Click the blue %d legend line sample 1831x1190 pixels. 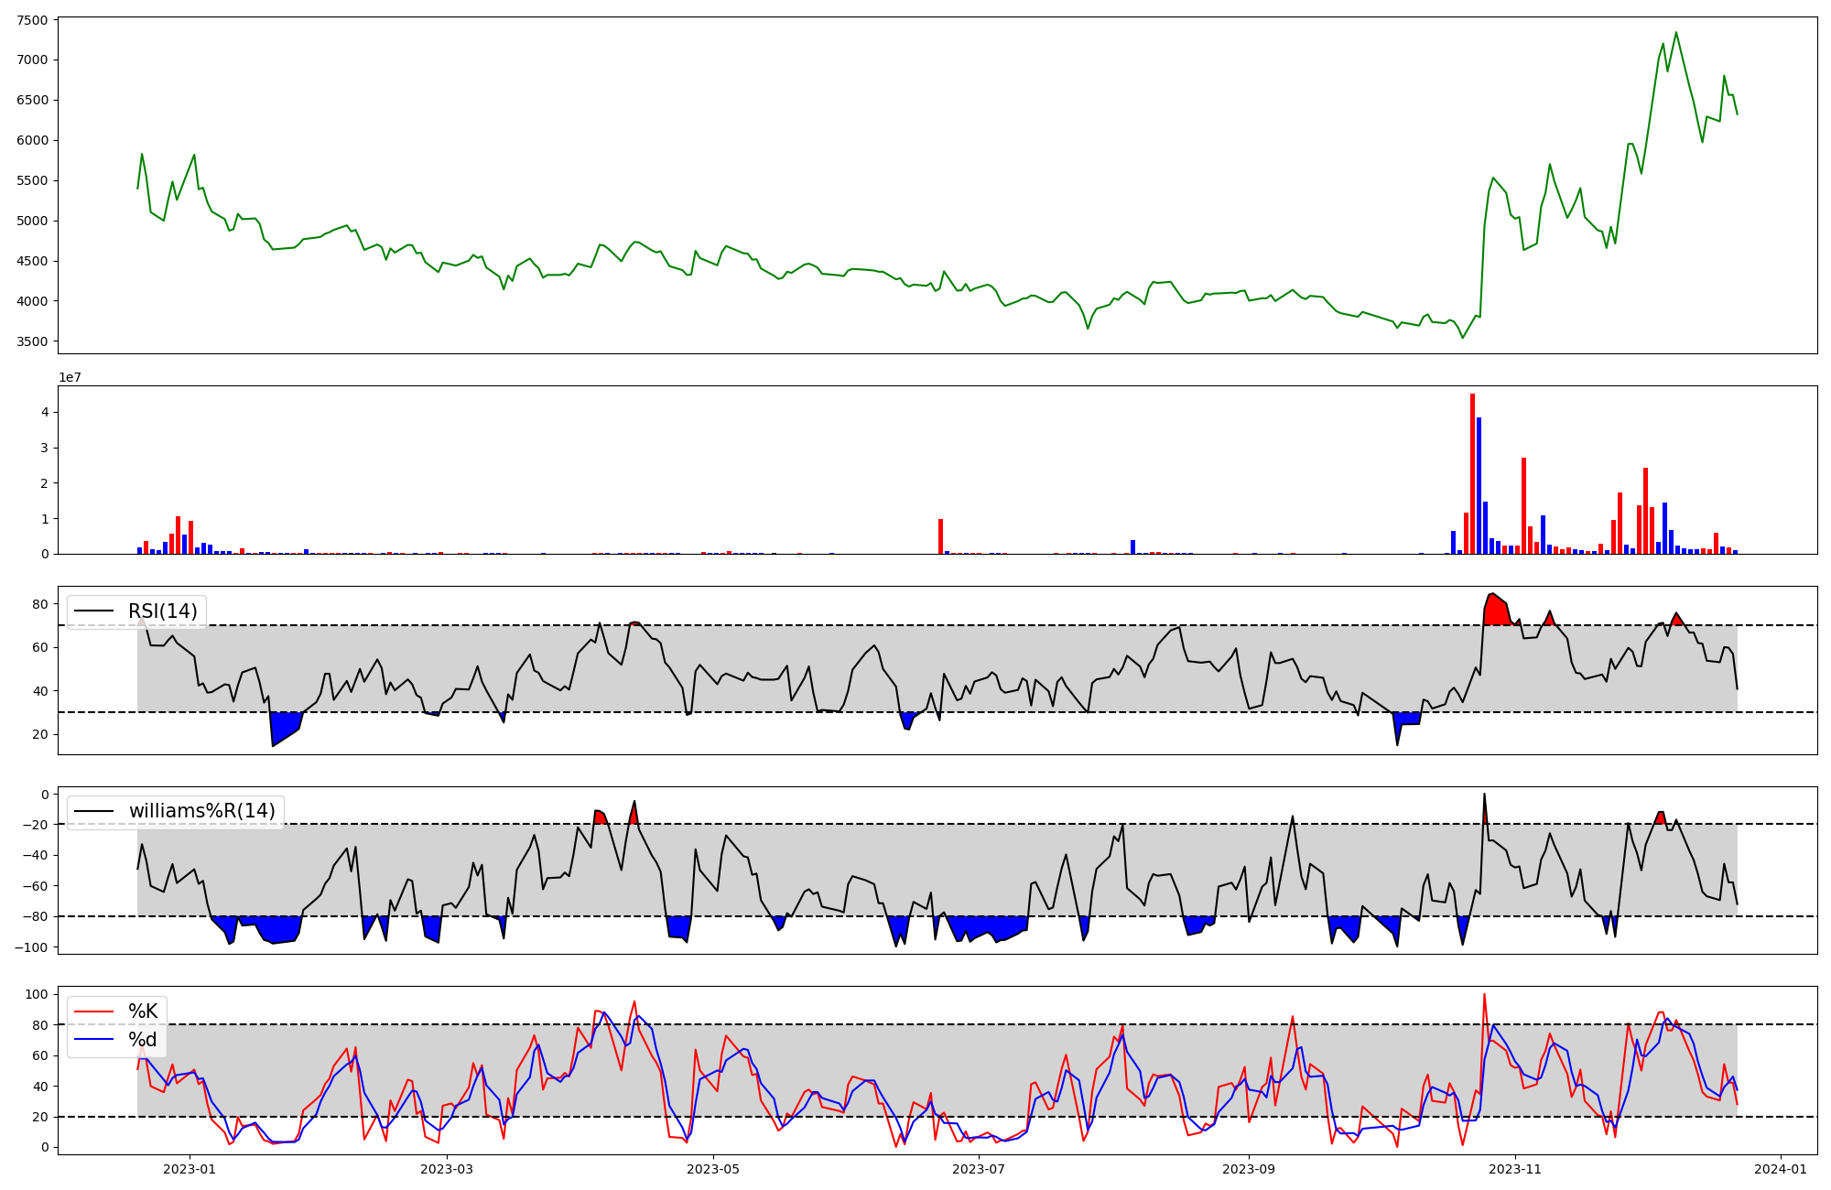[94, 1040]
